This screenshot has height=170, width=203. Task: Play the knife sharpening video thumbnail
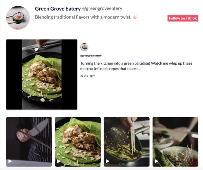coord(29,142)
